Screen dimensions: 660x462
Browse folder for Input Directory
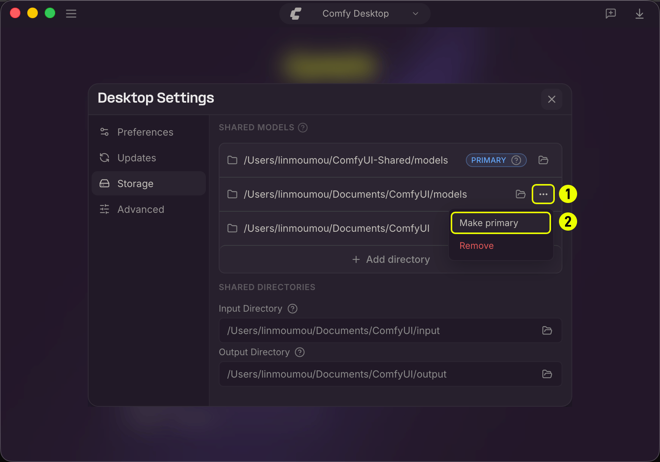pos(547,331)
